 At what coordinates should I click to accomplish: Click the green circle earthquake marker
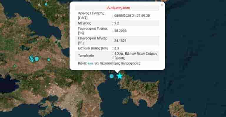point(14,66)
